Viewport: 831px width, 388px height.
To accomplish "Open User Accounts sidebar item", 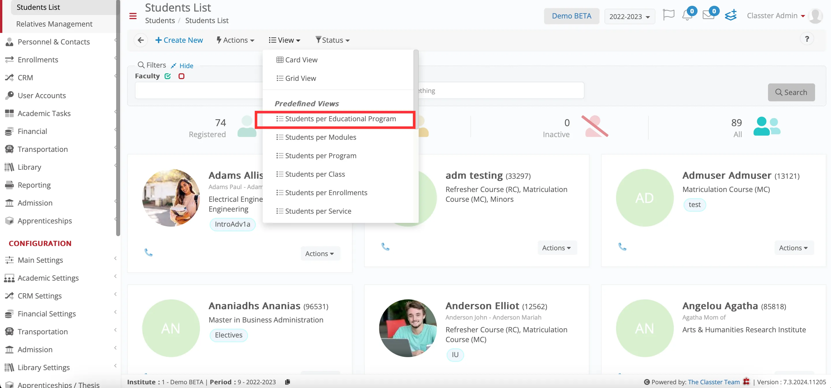I will 61,95.
